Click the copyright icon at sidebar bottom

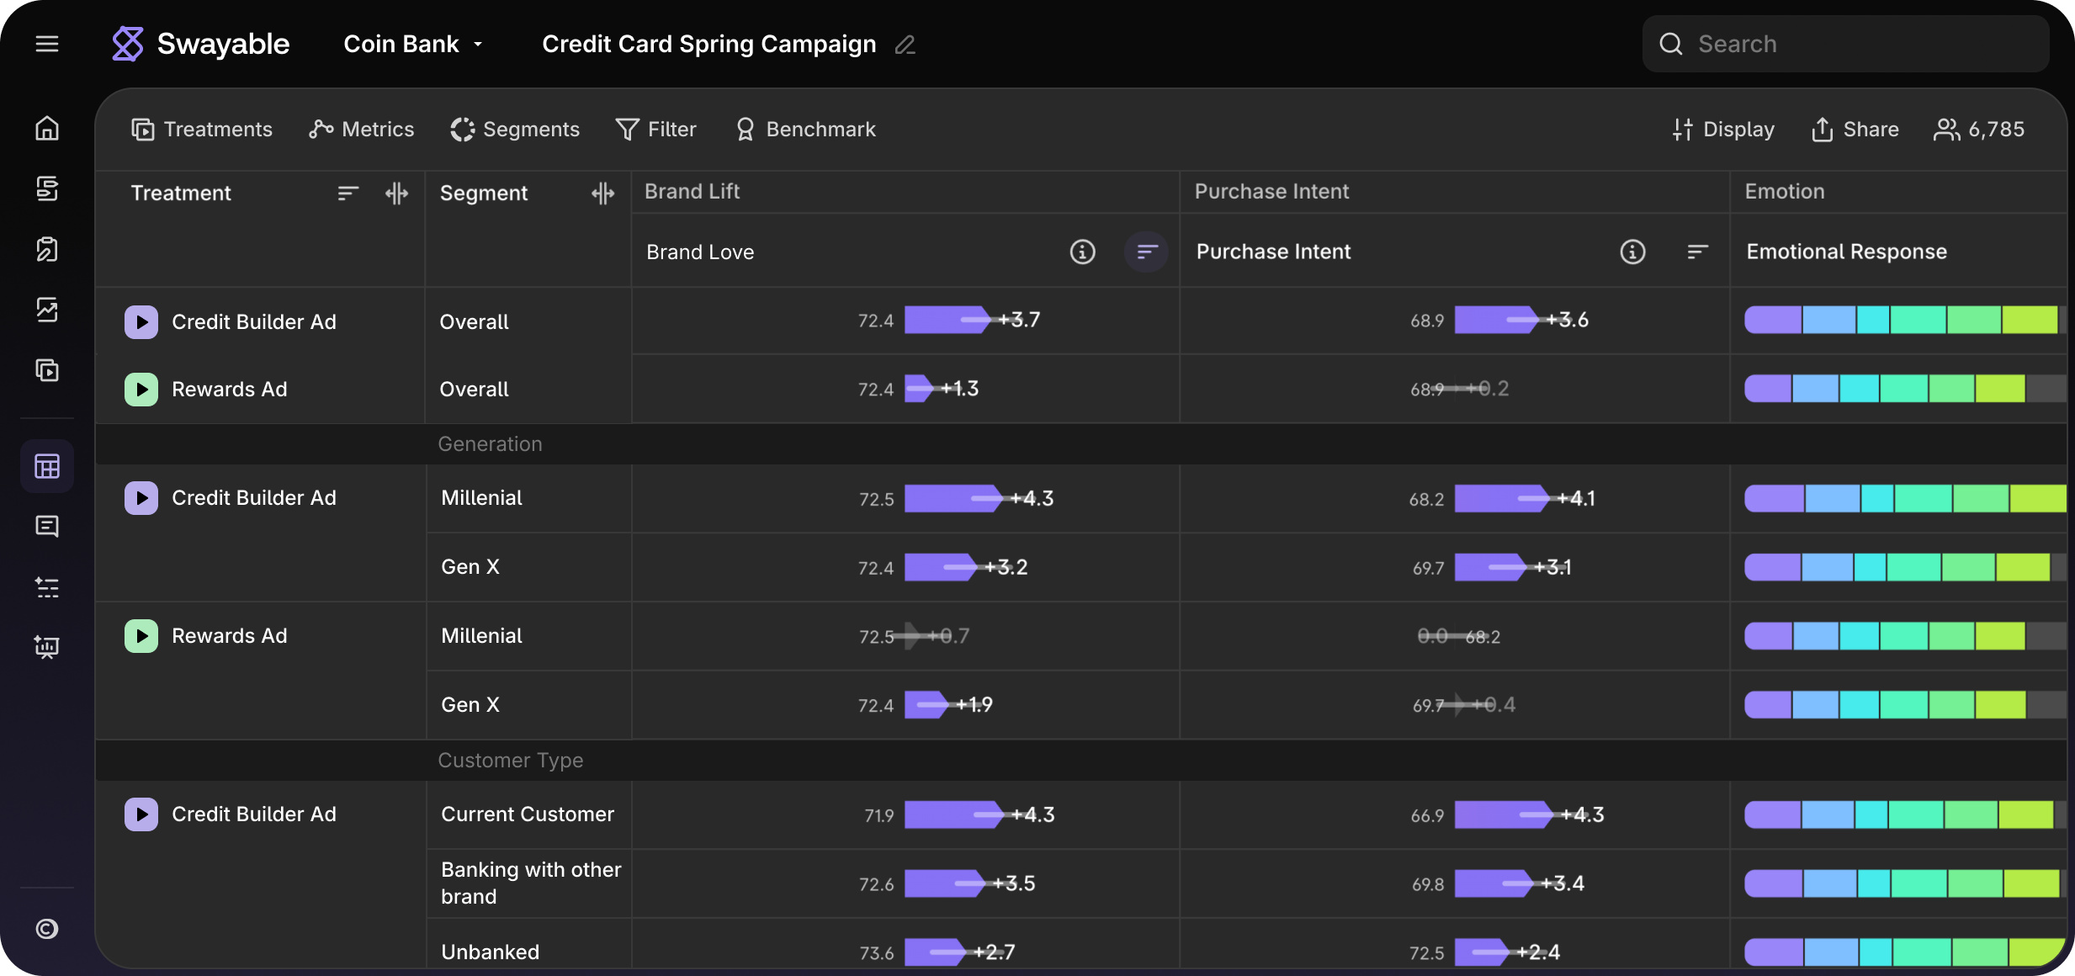coord(47,929)
